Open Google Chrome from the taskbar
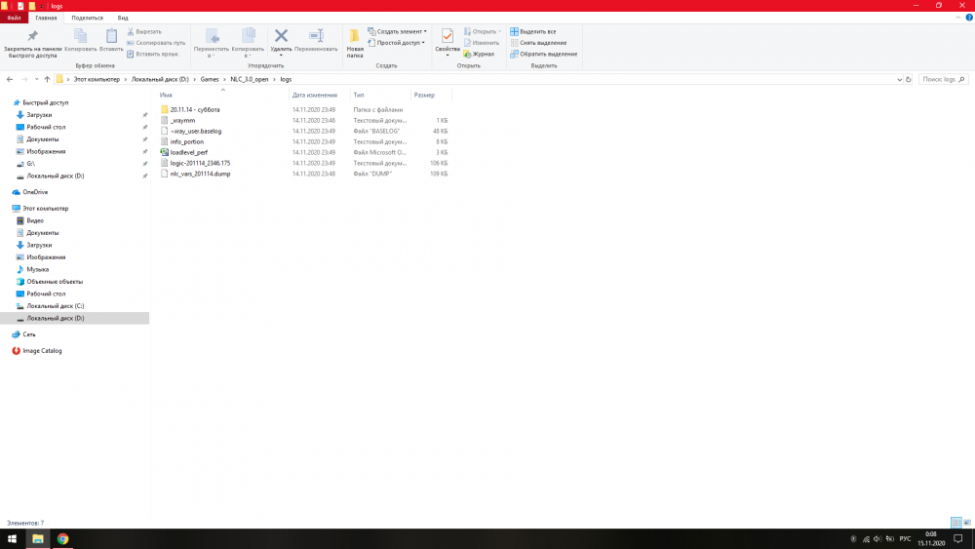This screenshot has height=549, width=975. tap(62, 539)
